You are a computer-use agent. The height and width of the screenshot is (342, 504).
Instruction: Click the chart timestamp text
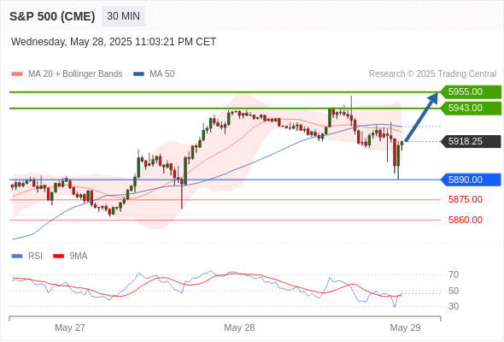point(114,42)
